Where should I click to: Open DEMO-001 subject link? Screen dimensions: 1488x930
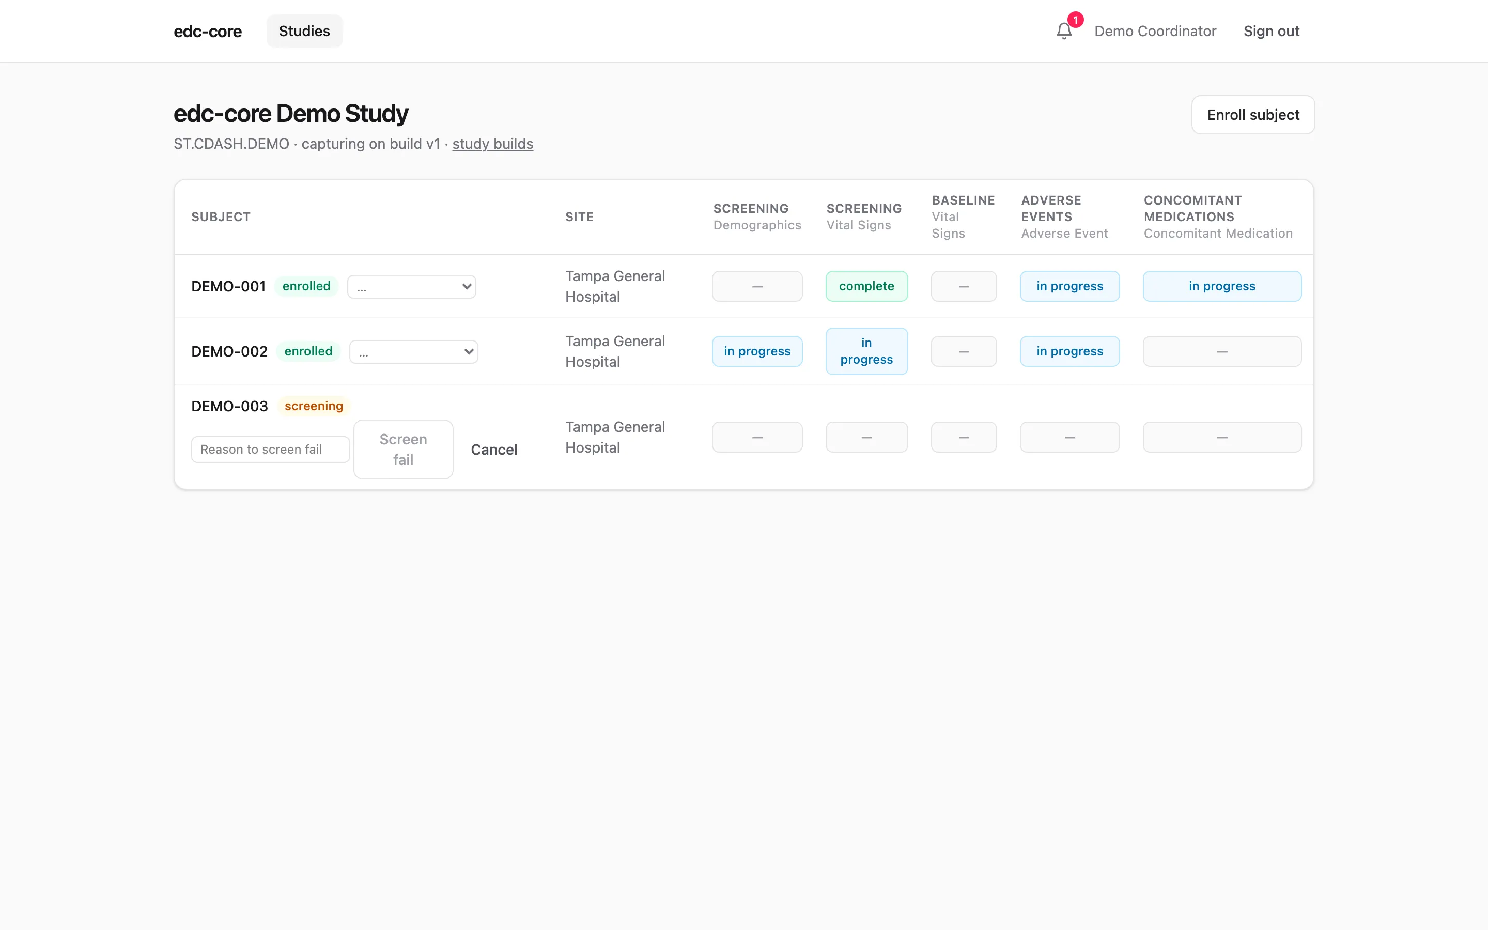coord(228,287)
